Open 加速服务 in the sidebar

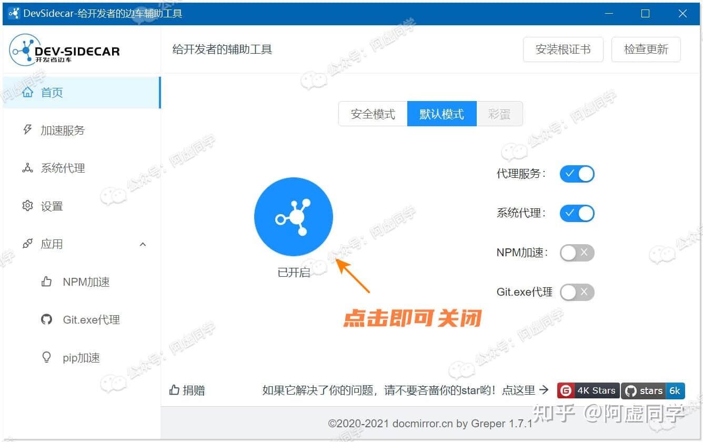click(x=62, y=130)
